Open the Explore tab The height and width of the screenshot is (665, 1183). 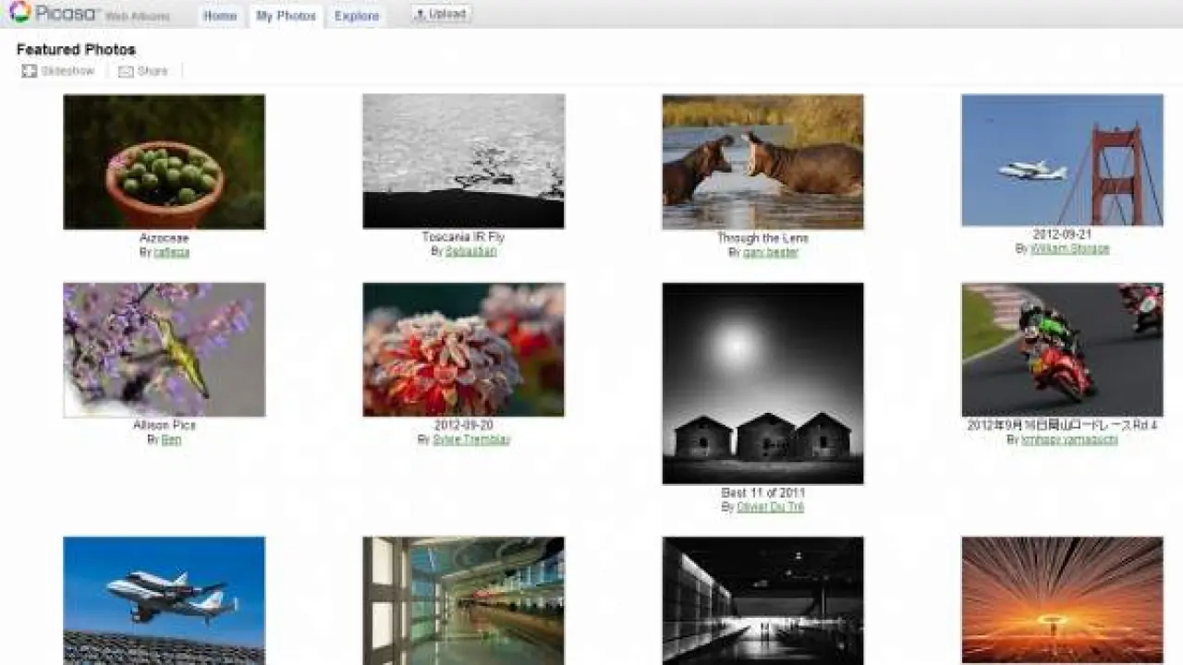357,16
